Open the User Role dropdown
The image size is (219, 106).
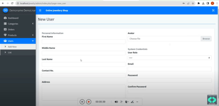[170, 58]
